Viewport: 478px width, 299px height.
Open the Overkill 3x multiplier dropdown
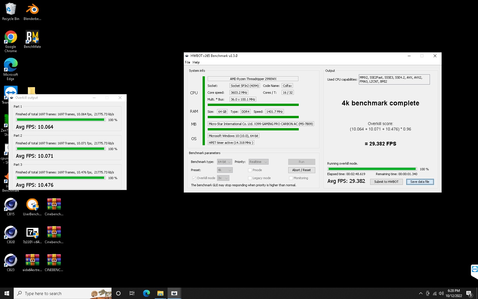coord(223,178)
